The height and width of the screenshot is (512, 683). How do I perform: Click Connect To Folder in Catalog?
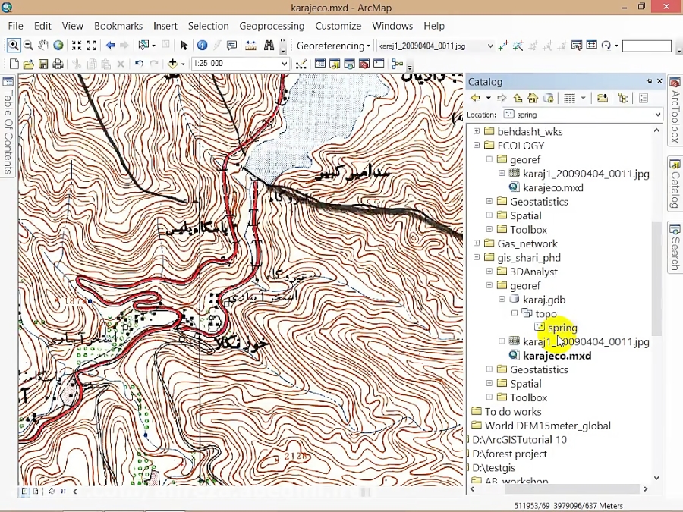pos(602,98)
